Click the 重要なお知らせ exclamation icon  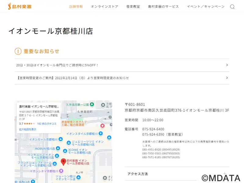[18, 51]
